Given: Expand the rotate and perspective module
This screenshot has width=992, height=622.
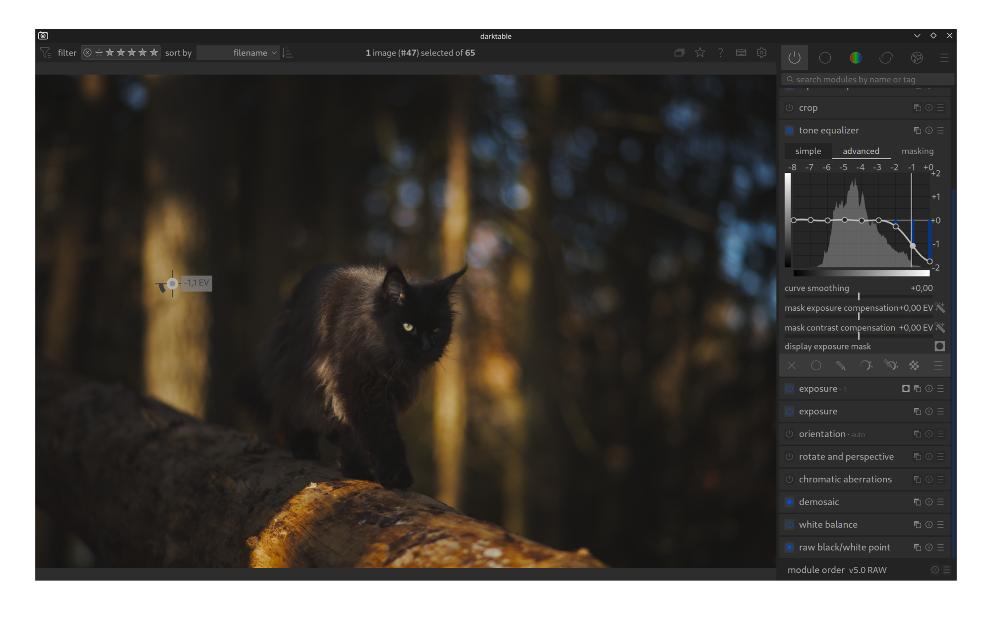Looking at the screenshot, I should [x=846, y=456].
